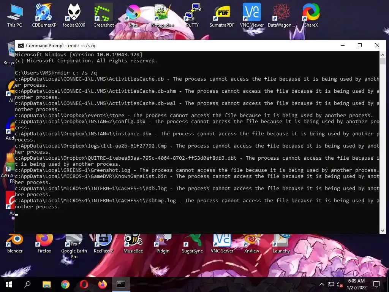389x292 pixels.
Task: Click the scrollbar down arrow in Command Prompt
Action: [x=383, y=231]
